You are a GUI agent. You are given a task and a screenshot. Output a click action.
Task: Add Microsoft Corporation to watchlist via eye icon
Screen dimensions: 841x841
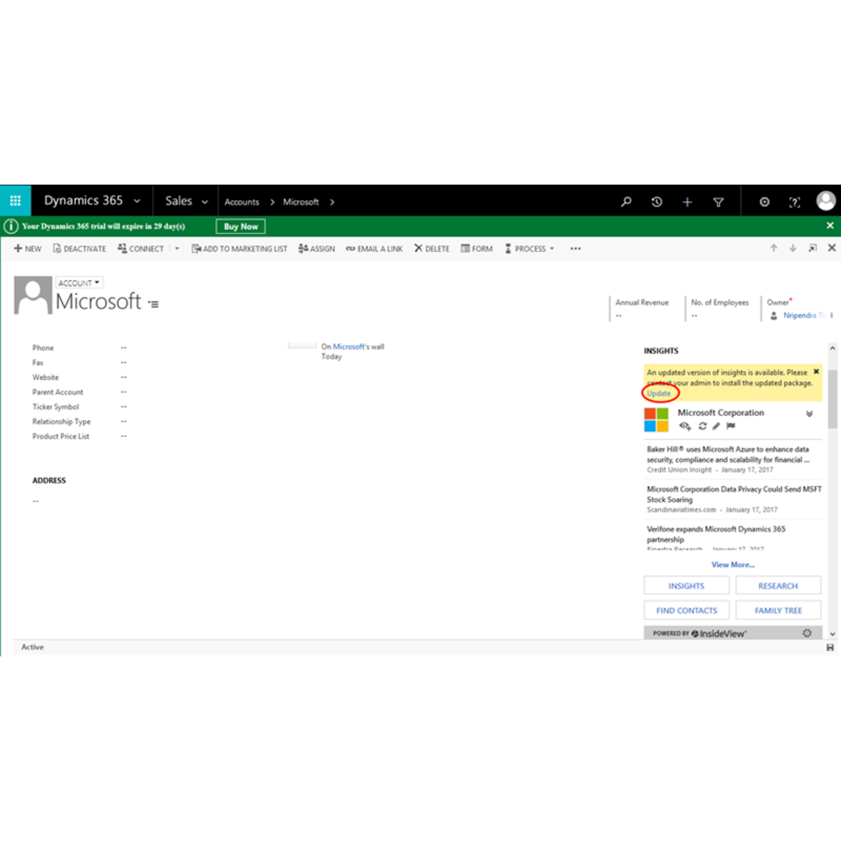coord(685,426)
